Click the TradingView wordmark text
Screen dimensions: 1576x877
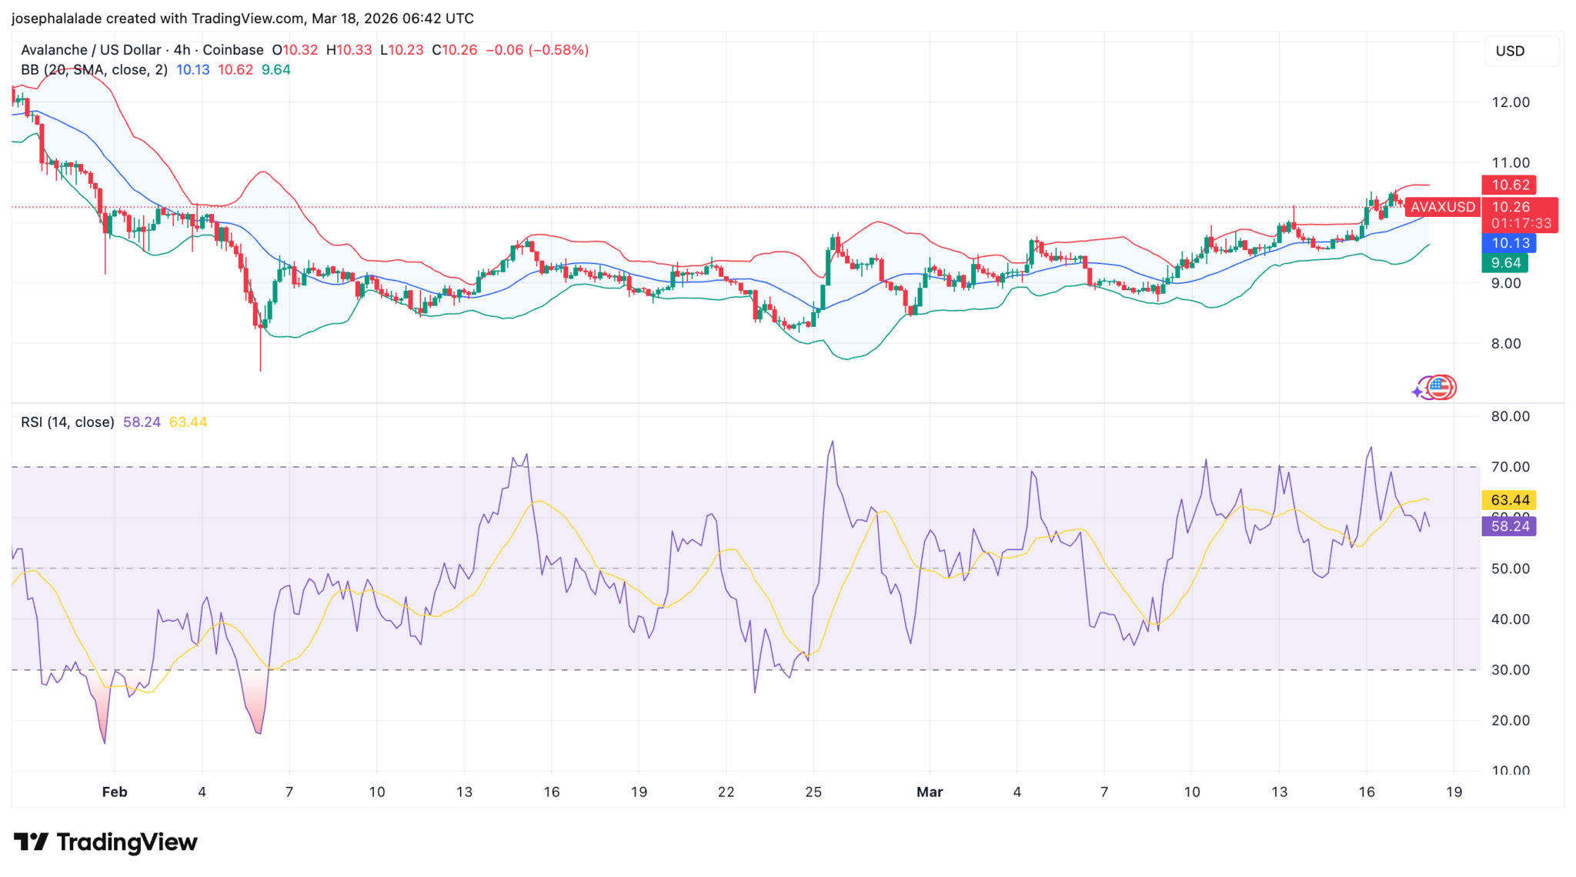click(x=127, y=842)
